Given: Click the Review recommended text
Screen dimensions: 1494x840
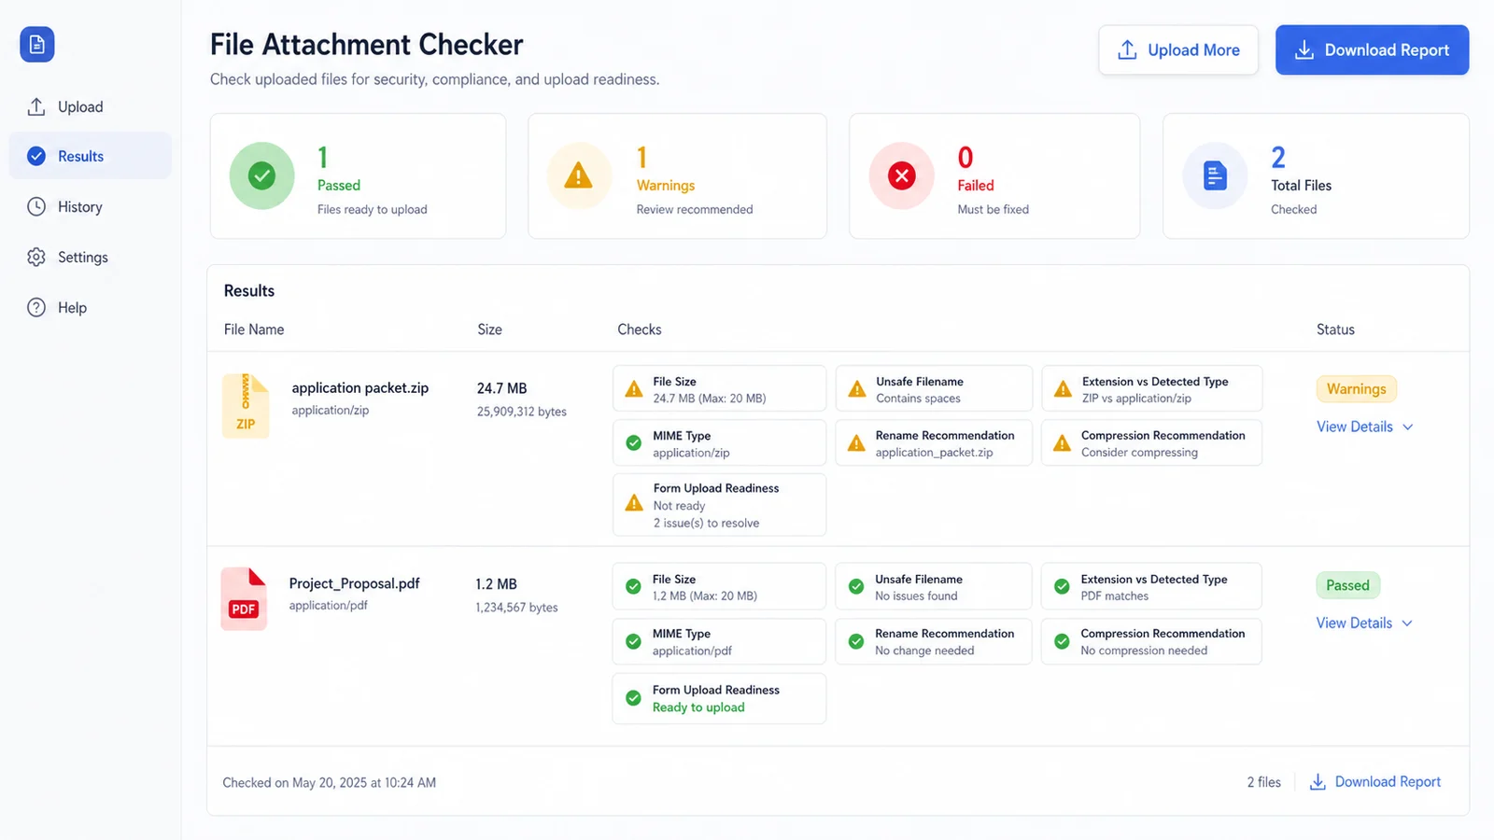Looking at the screenshot, I should 695,210.
